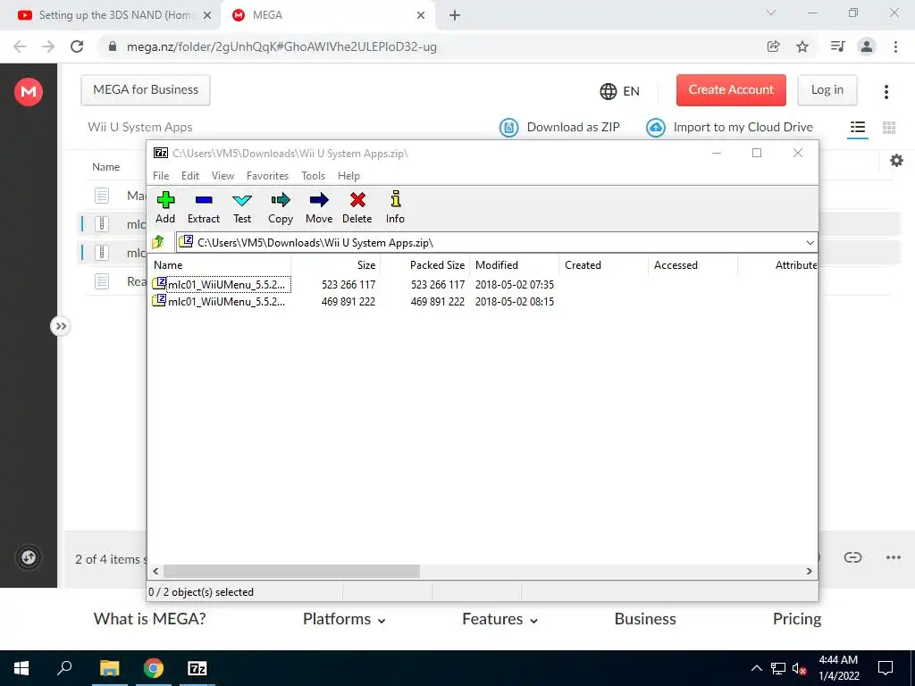Click the MEGA logo in the sidebar
This screenshot has height=686, width=915.
click(29, 92)
